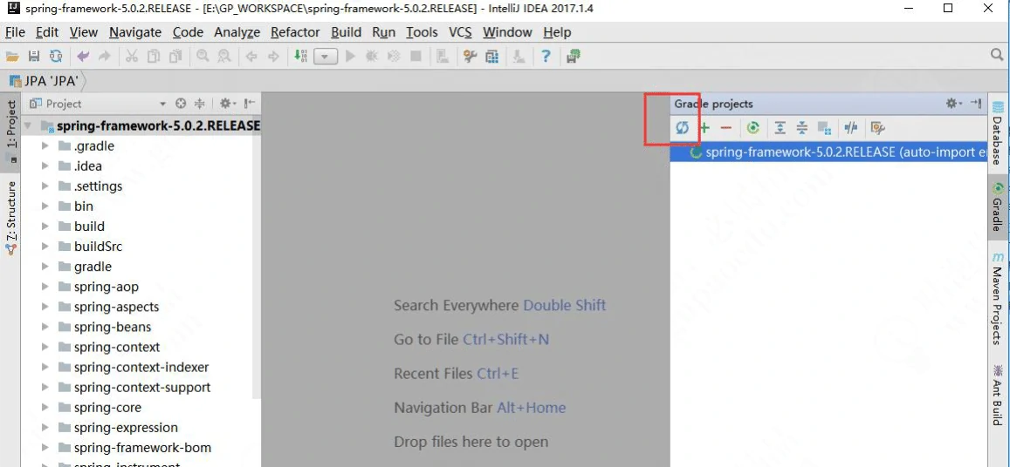
Task: Open the Refactor menu
Action: pos(295,32)
